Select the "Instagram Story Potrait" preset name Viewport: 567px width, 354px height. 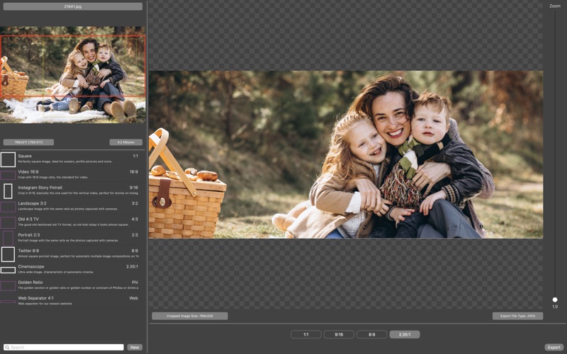40,188
